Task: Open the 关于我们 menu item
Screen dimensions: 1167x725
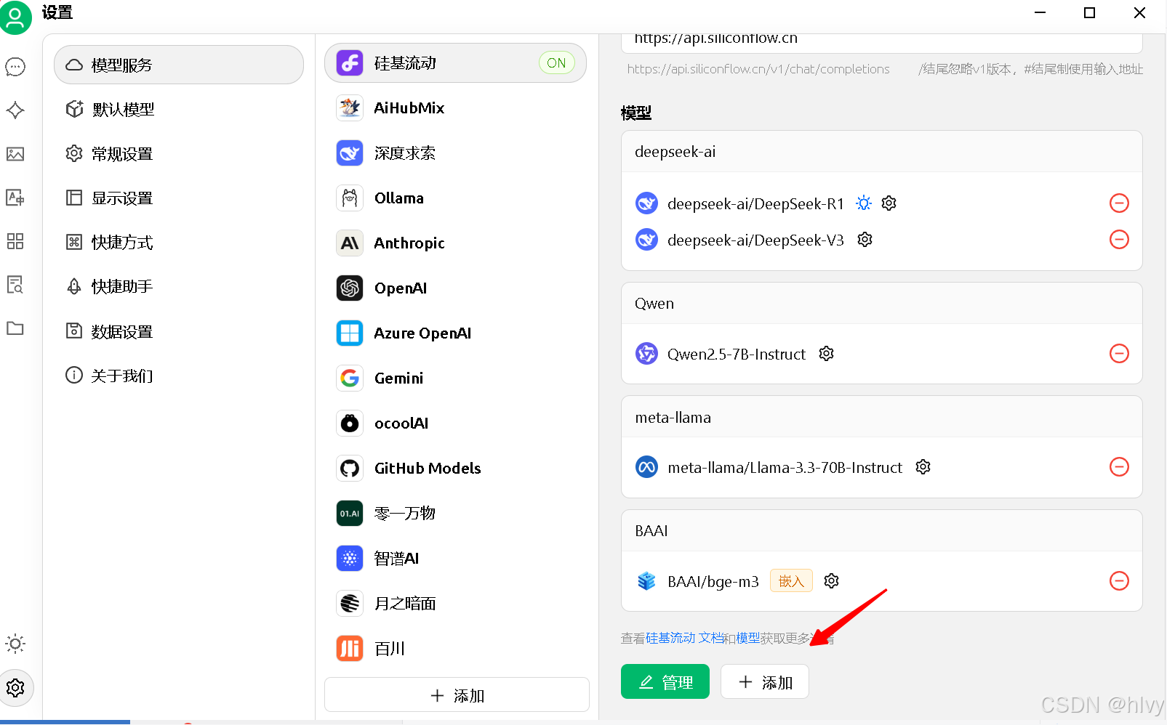Action: point(179,376)
